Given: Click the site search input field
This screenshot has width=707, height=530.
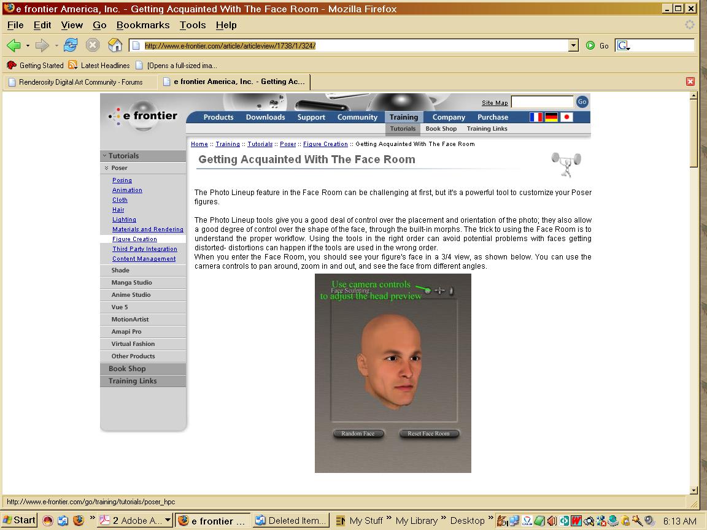Looking at the screenshot, I should 542,102.
